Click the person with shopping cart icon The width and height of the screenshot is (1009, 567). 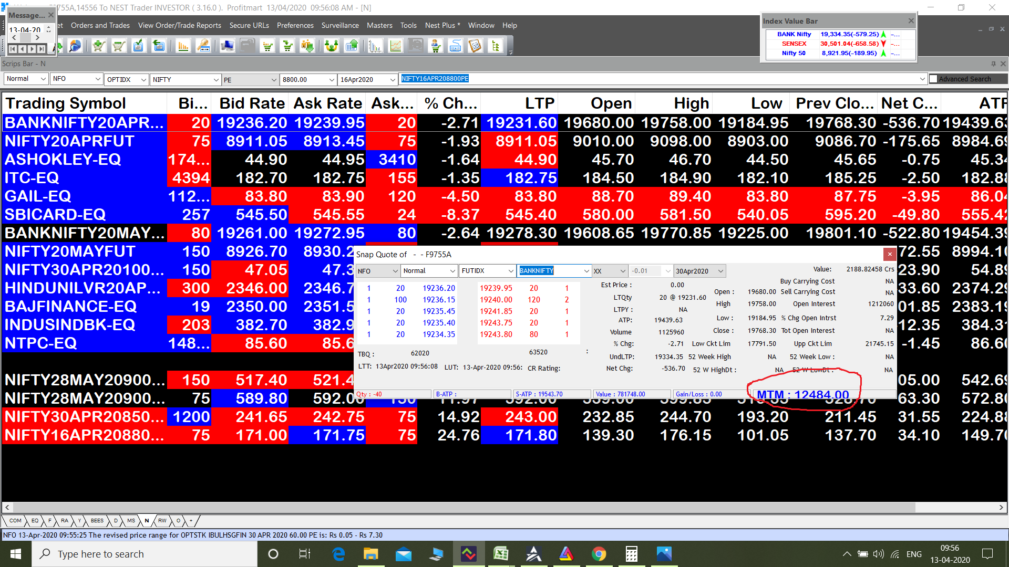click(x=436, y=46)
